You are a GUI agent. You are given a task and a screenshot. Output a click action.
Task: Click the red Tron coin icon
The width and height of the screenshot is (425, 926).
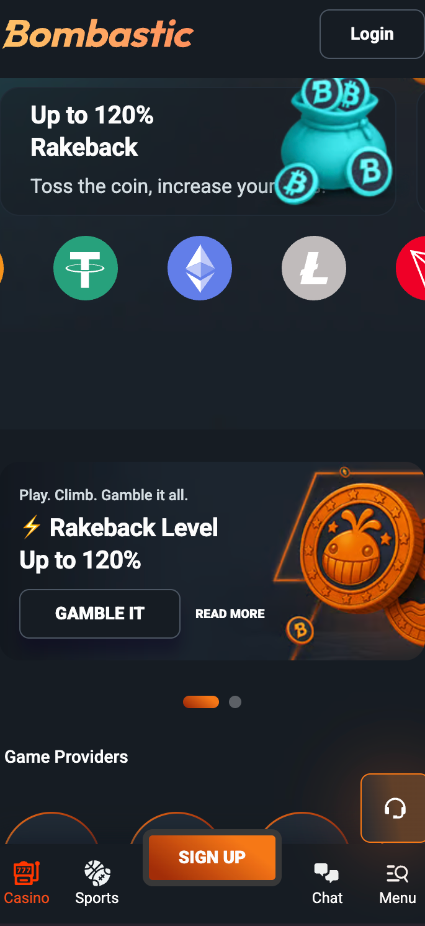(x=411, y=268)
